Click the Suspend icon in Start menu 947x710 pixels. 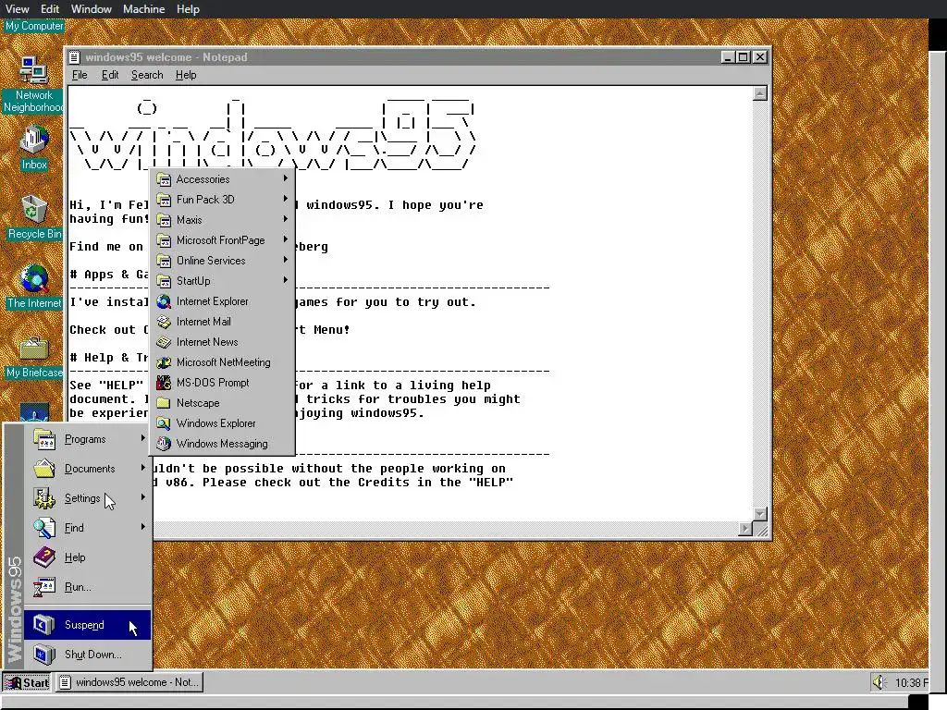(x=44, y=625)
